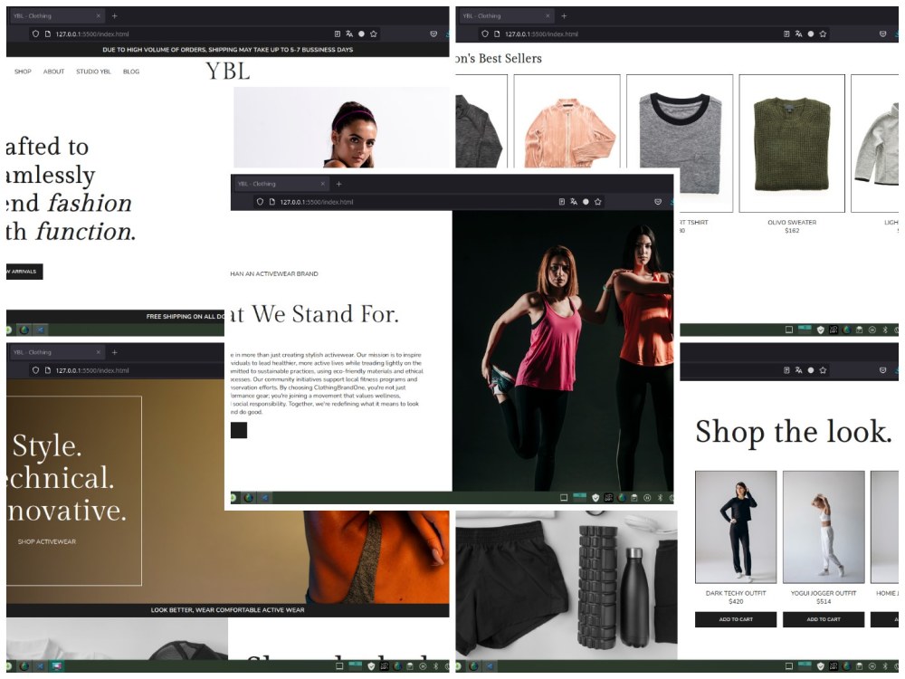Close YBL - Clothing tab in What We Stand For window
The image size is (905, 679).
(323, 184)
